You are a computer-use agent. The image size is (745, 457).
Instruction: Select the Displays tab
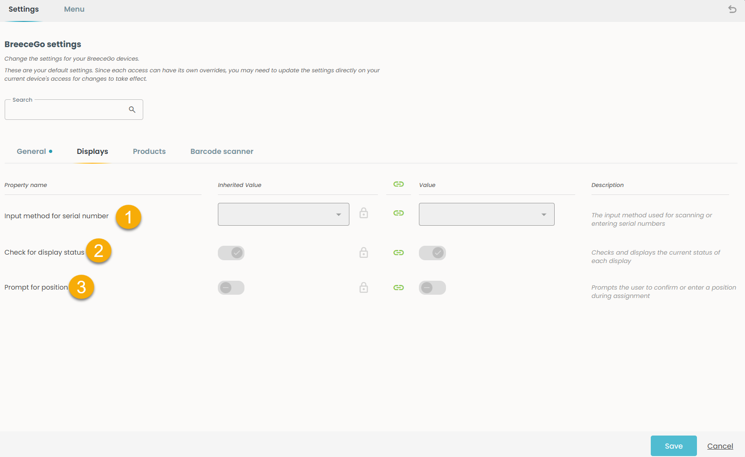pos(92,152)
